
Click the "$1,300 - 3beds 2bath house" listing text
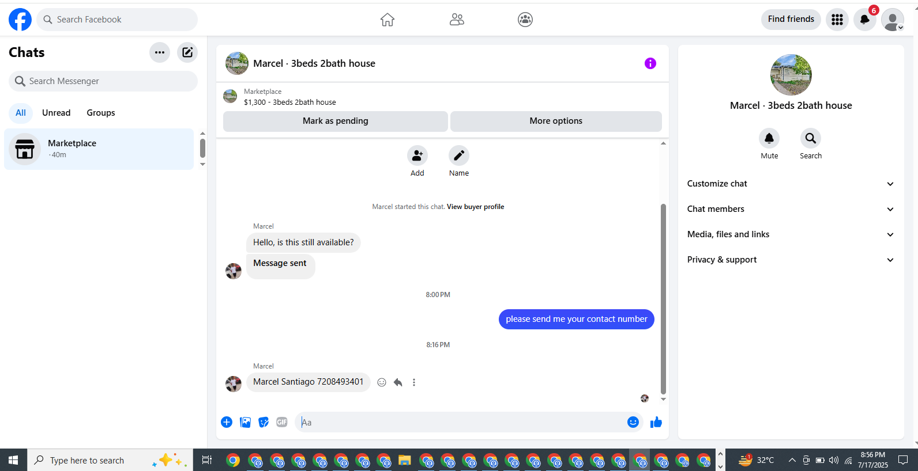tap(290, 102)
